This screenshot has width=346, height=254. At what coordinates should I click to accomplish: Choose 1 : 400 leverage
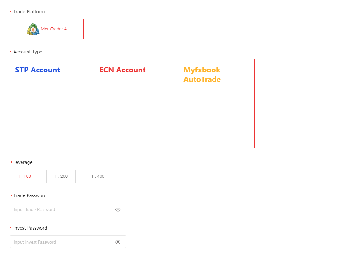(x=98, y=176)
